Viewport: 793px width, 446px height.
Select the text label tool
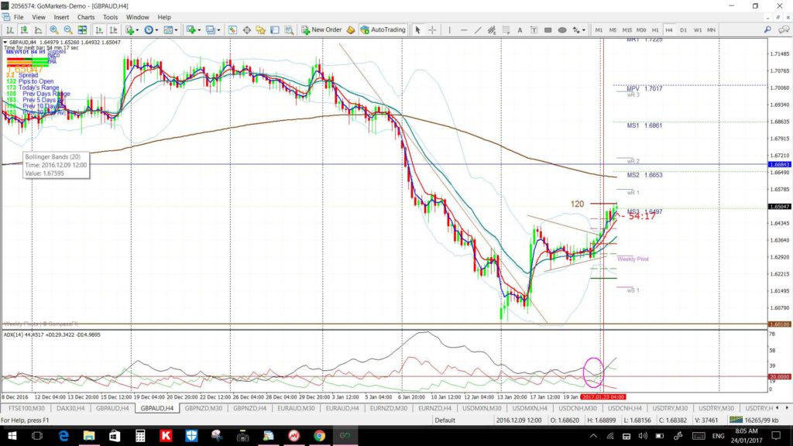[534, 30]
